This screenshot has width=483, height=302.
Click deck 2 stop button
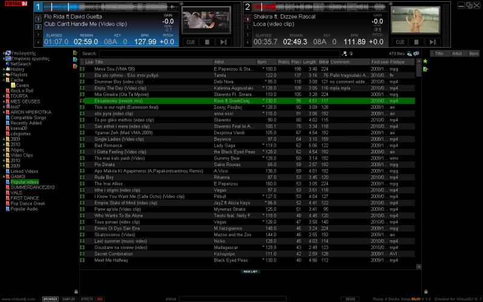[x=416, y=42]
